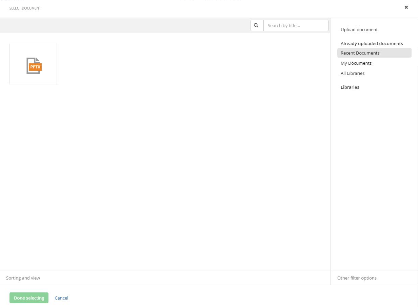
Task: Open the Upload document option
Action: tap(359, 30)
